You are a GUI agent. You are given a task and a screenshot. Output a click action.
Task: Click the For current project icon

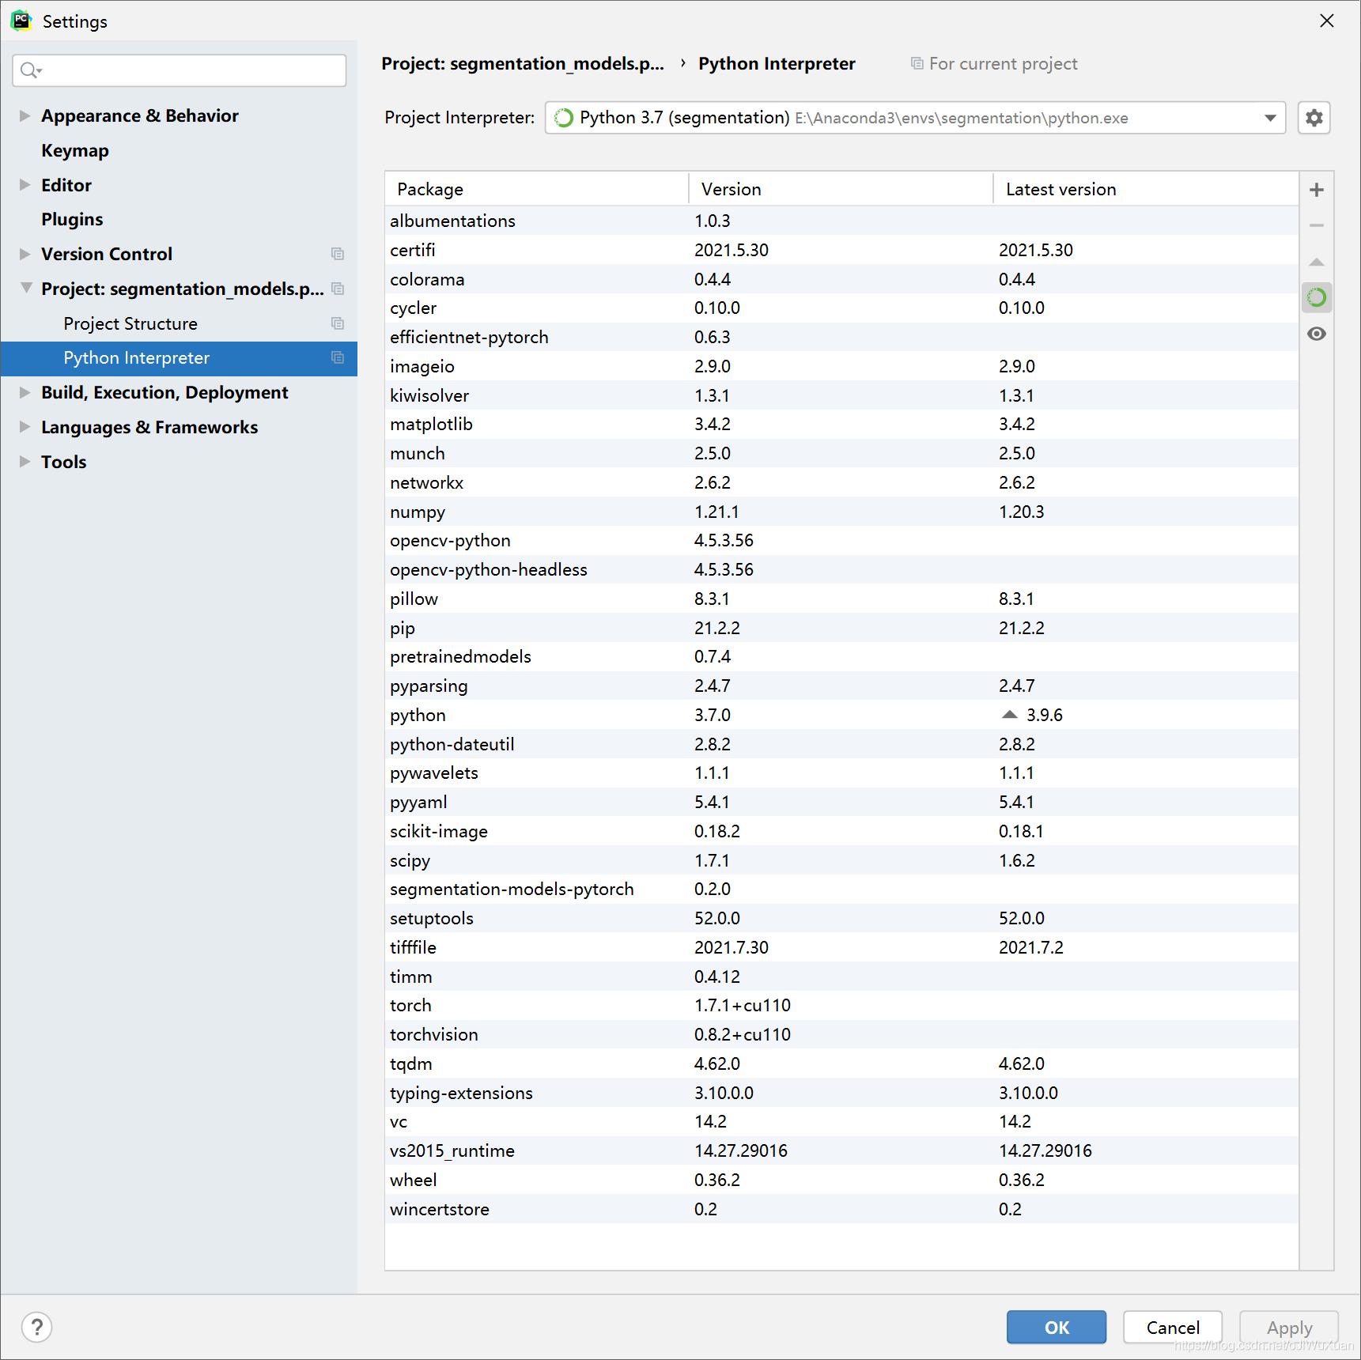tap(917, 63)
